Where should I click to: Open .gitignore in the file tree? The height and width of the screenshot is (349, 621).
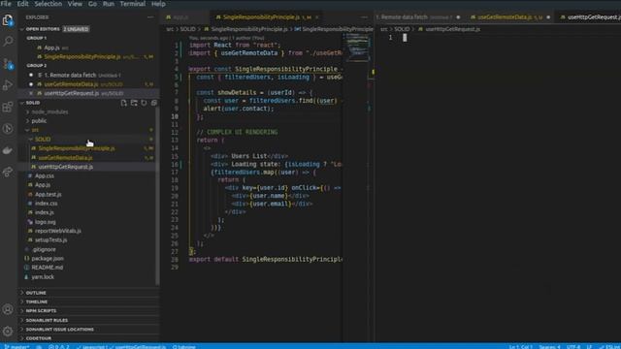pos(44,249)
